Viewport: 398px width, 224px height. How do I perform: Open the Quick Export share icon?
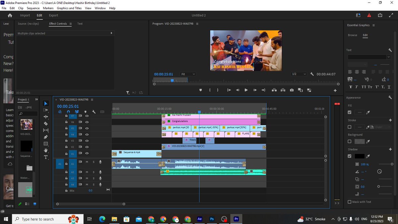[380, 15]
